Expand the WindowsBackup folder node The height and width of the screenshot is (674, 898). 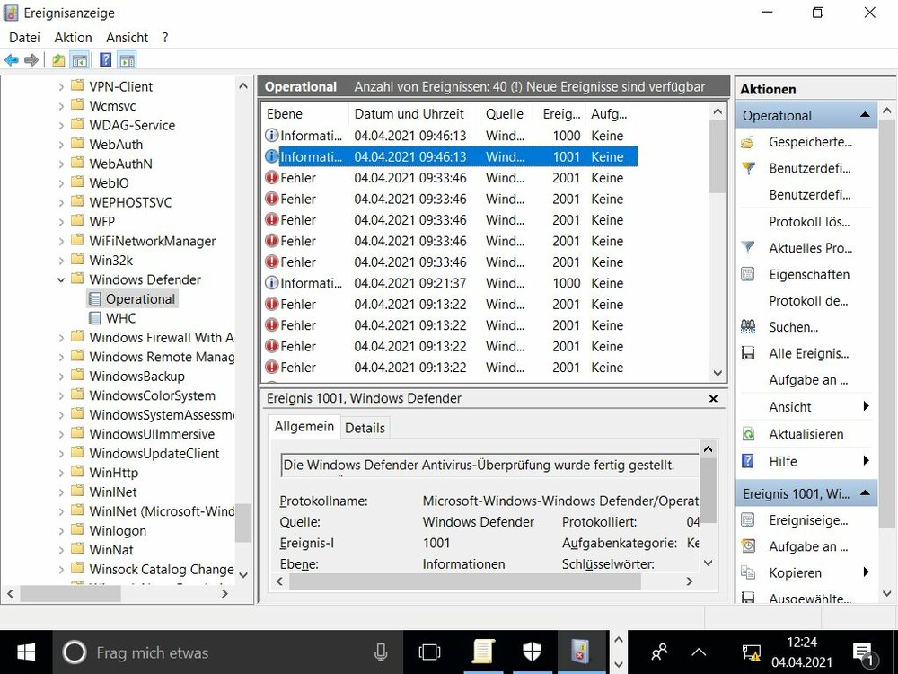point(61,377)
